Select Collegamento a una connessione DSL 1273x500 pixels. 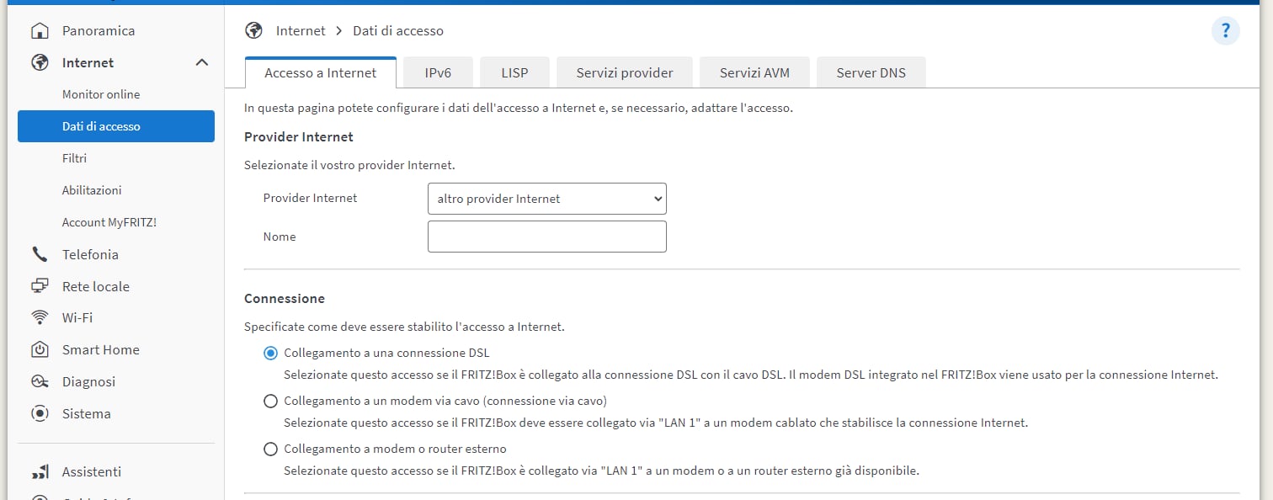(x=270, y=354)
